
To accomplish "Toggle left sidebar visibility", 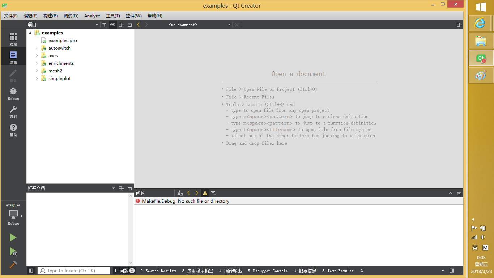I will click(31, 270).
